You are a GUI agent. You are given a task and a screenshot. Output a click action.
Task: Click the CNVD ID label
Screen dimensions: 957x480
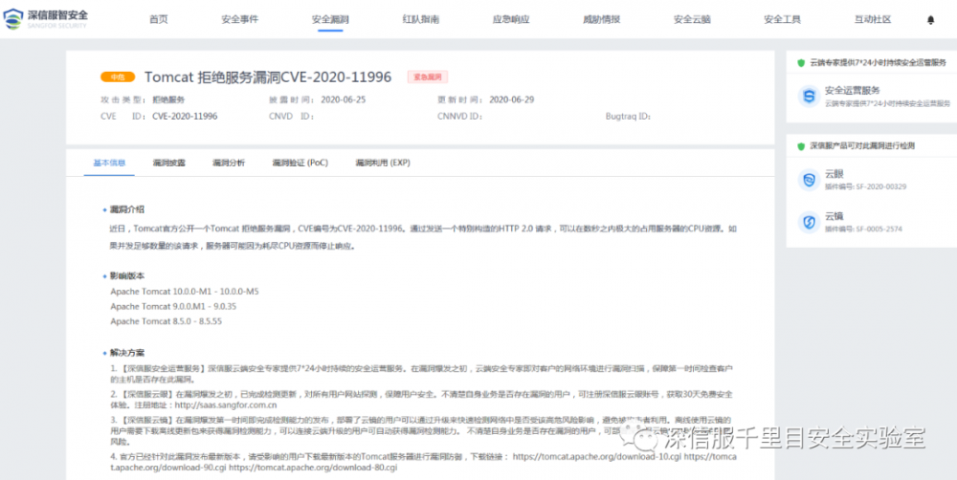tap(291, 116)
